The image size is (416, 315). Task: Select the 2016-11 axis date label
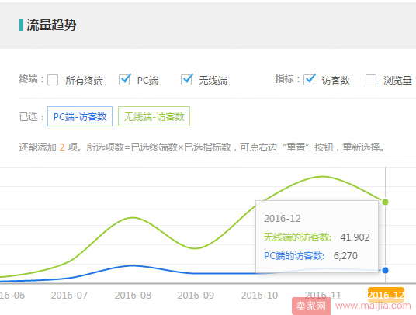(x=323, y=295)
